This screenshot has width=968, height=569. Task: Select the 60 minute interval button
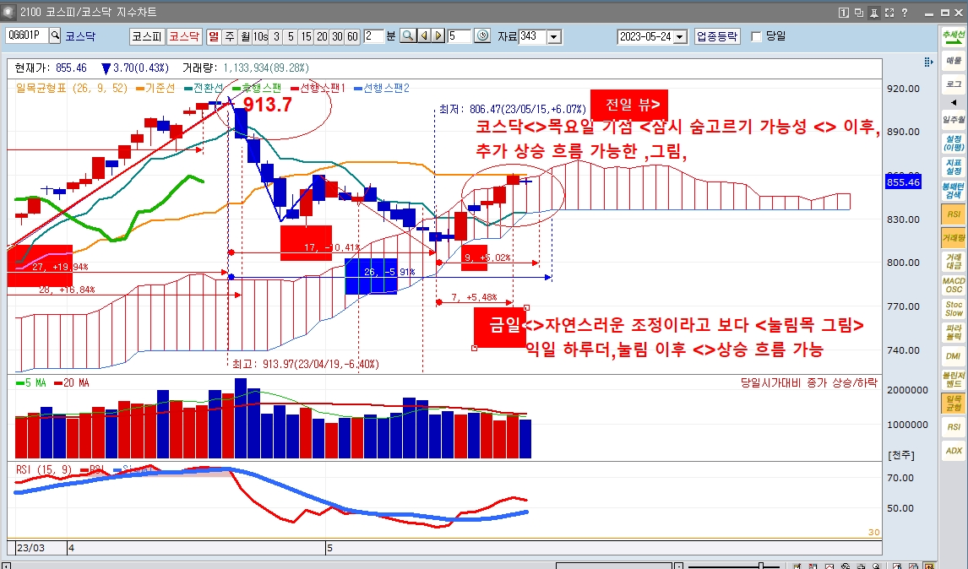tap(352, 36)
